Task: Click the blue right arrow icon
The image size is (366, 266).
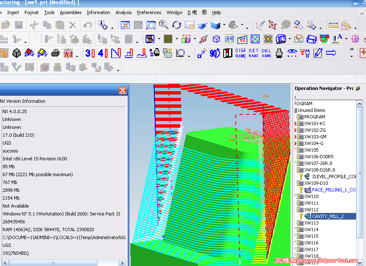Action: 331,53
